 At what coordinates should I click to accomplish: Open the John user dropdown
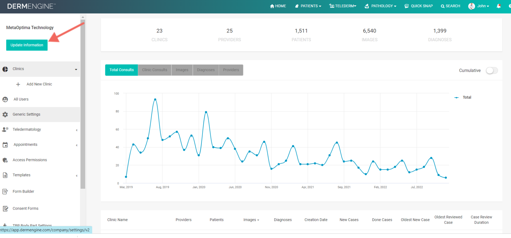coord(483,6)
